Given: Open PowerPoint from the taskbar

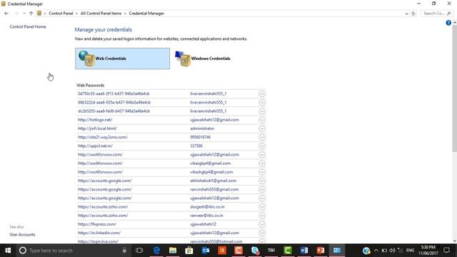Looking at the screenshot, I should (x=321, y=251).
